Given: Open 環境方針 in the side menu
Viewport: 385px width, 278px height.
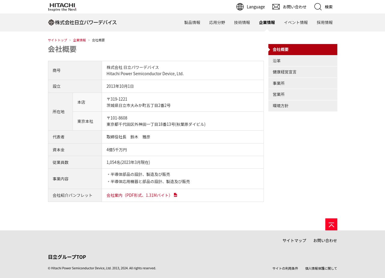Looking at the screenshot, I should coord(303,106).
